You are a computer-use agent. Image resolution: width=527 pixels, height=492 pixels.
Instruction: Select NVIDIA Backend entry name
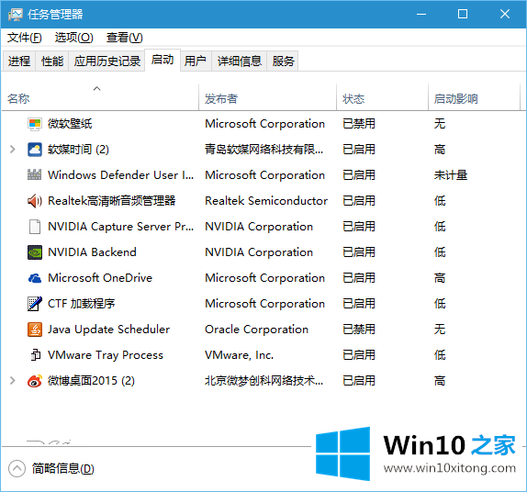pyautogui.click(x=92, y=252)
